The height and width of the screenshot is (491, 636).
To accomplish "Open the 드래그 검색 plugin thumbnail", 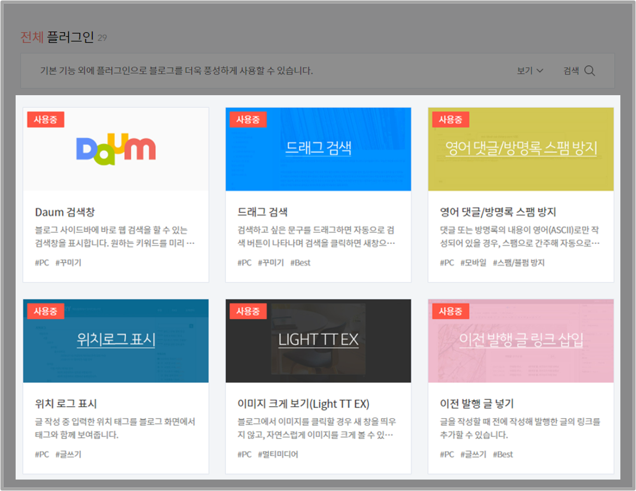I will [318, 149].
